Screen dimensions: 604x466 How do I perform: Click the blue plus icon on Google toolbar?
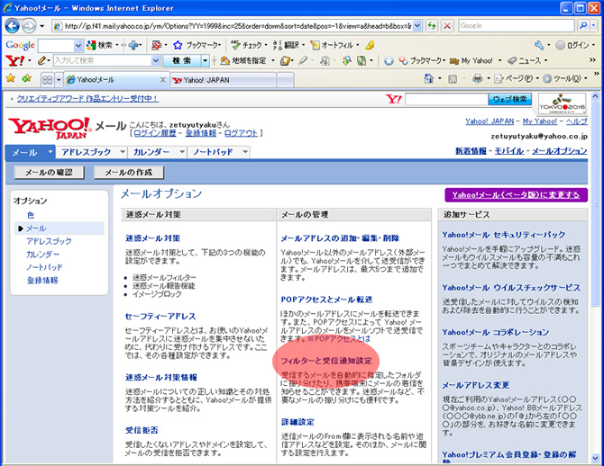tap(133, 45)
